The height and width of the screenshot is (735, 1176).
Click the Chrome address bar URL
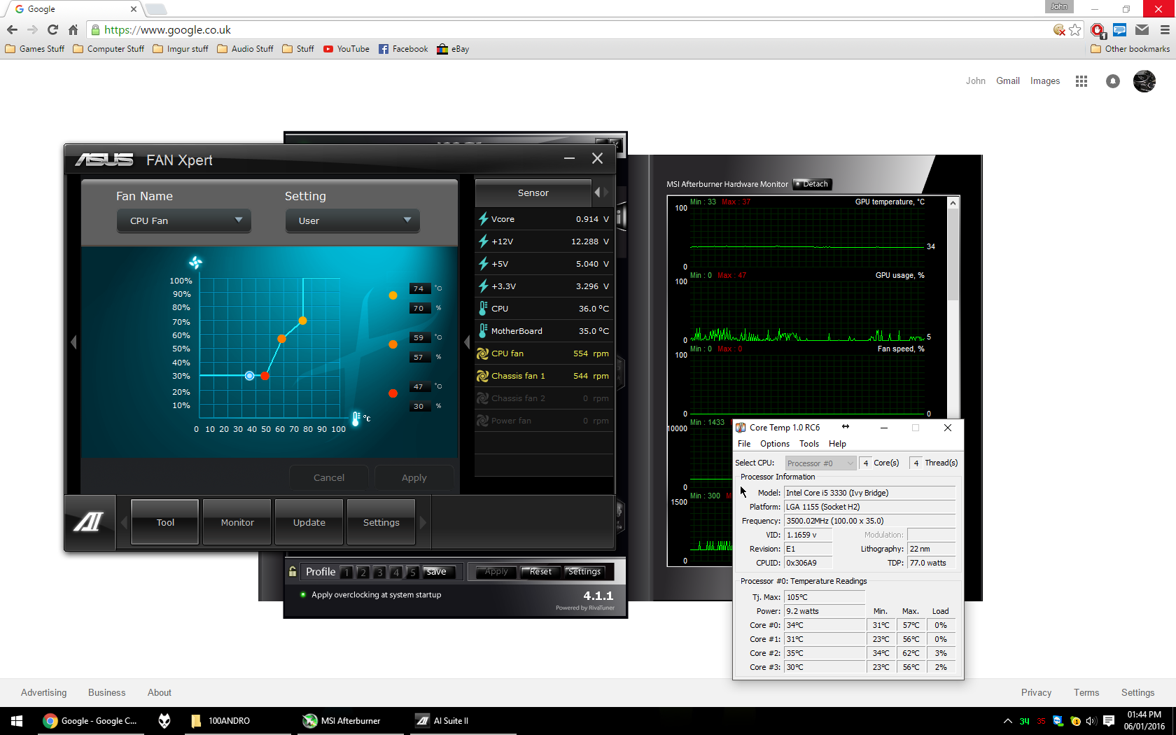click(x=167, y=29)
